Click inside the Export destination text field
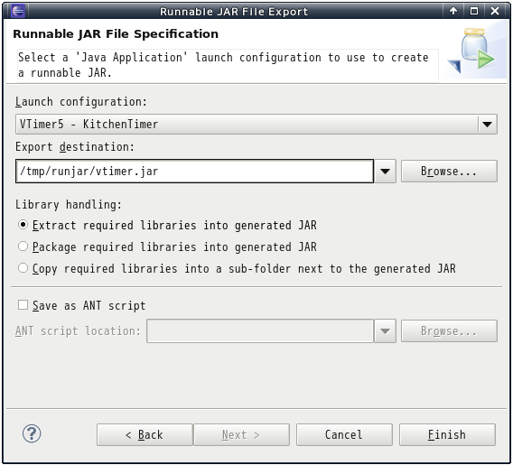 coord(194,171)
